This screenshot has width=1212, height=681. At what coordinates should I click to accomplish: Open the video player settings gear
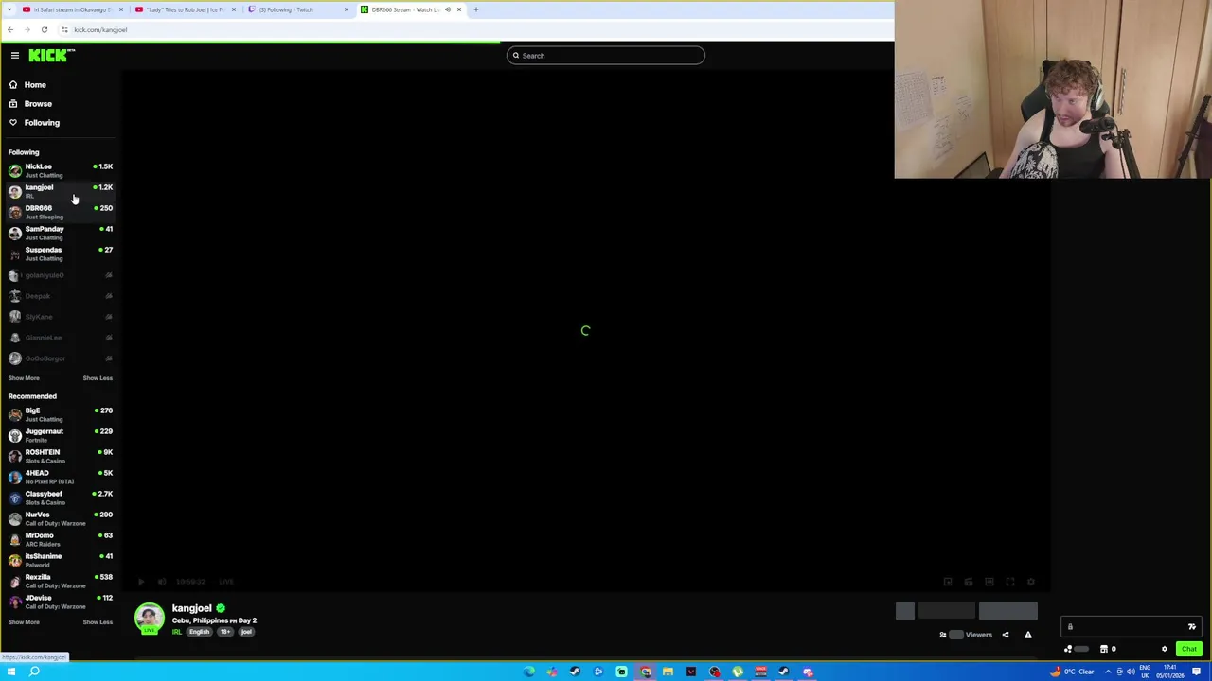pyautogui.click(x=1031, y=582)
